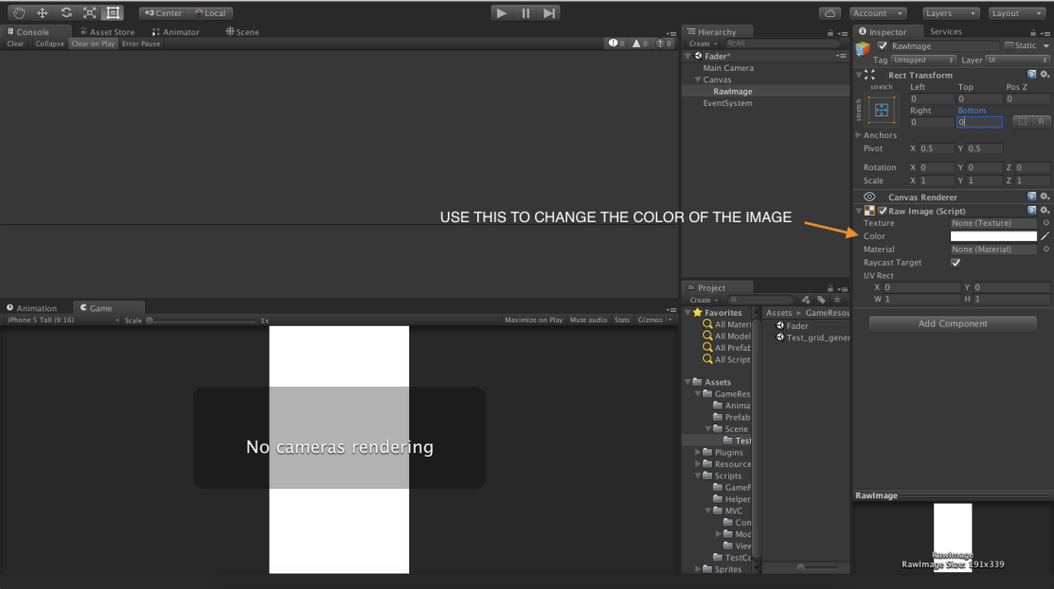Open iPhone 5 Tall aspect dropdown
The image size is (1054, 589).
[x=62, y=320]
